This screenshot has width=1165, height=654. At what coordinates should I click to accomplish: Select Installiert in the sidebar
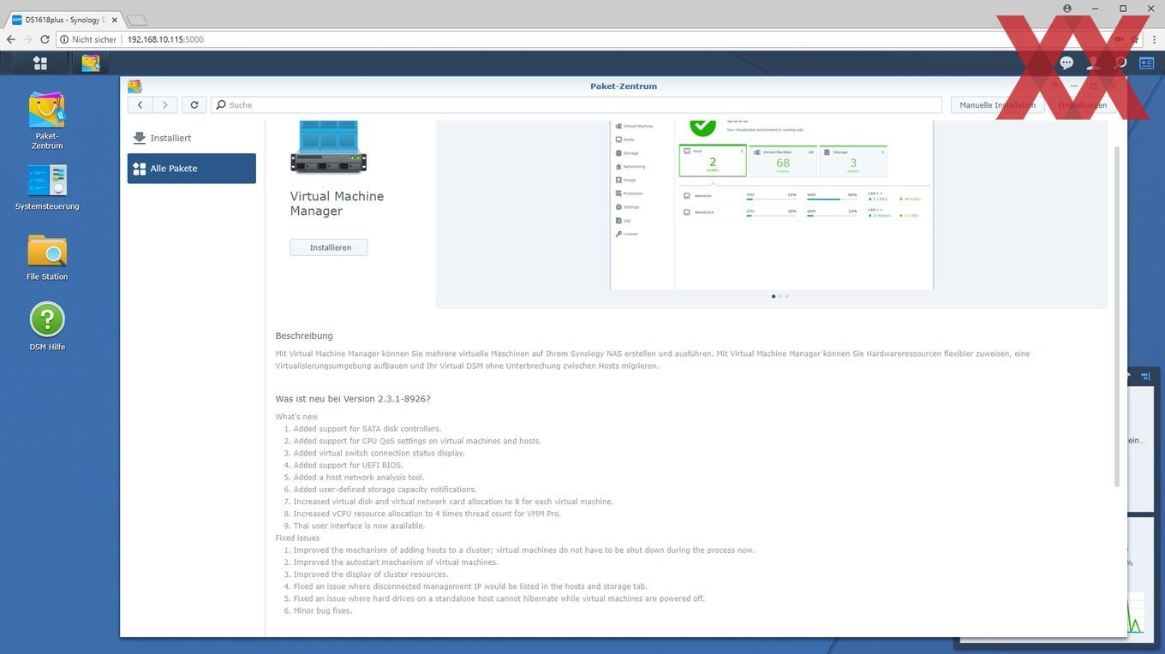191,138
